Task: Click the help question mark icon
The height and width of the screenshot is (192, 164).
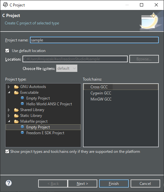Action: tap(9, 183)
